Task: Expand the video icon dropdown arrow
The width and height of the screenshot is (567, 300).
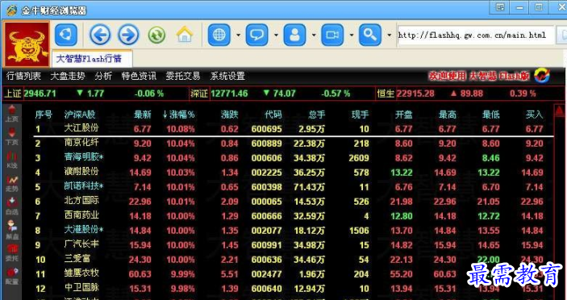Action: point(352,35)
